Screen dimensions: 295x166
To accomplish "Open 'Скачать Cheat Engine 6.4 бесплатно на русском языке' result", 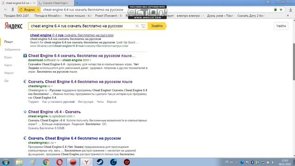I will (x=80, y=82).
